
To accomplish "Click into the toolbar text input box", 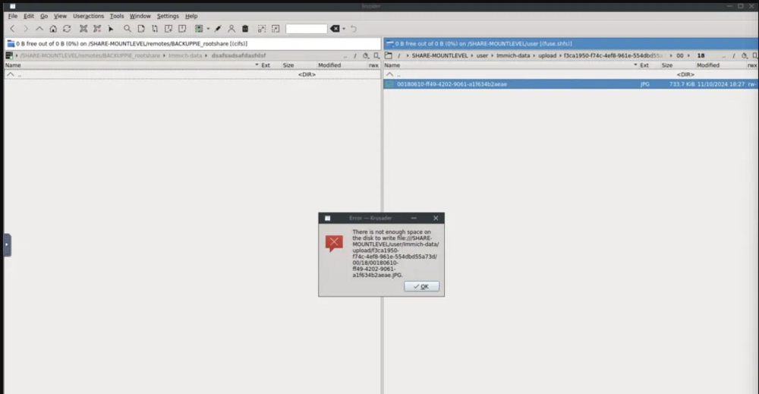I will coord(307,29).
